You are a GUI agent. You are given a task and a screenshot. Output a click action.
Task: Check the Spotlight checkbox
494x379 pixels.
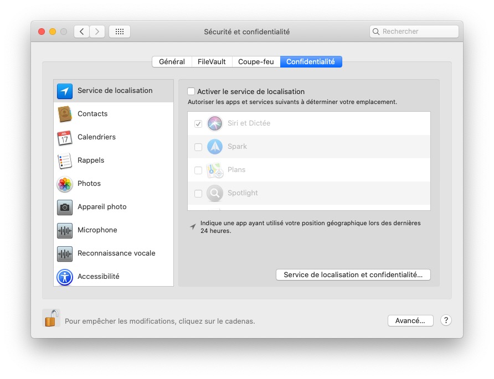198,194
